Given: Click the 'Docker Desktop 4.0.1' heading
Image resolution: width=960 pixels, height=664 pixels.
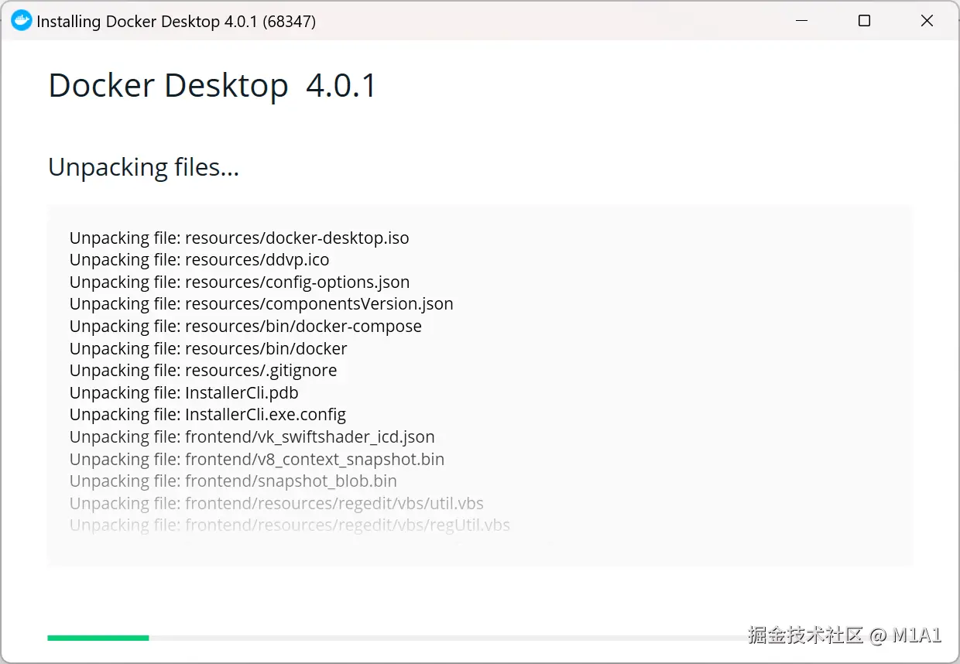Looking at the screenshot, I should [212, 85].
